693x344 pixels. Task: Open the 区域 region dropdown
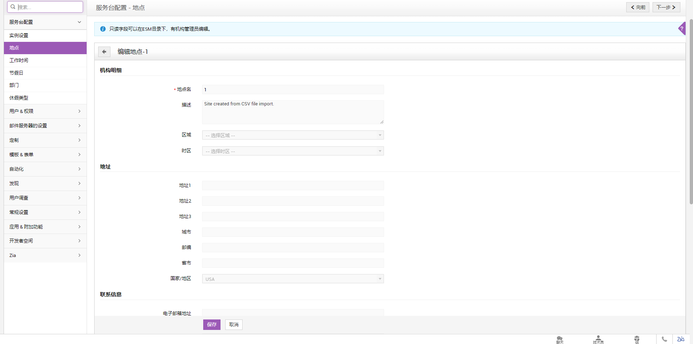pos(293,135)
